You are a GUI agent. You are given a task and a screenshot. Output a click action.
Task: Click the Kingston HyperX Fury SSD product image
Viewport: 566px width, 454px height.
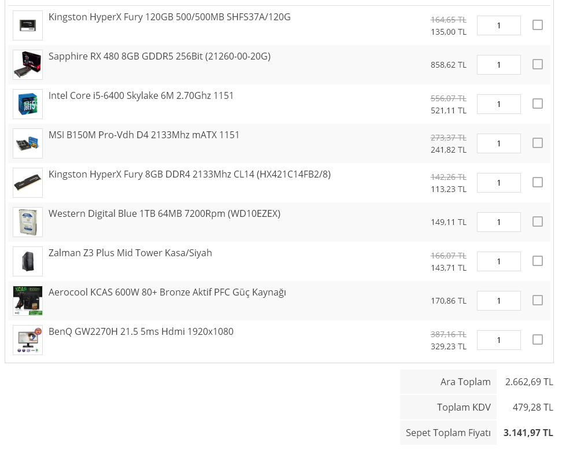point(28,25)
